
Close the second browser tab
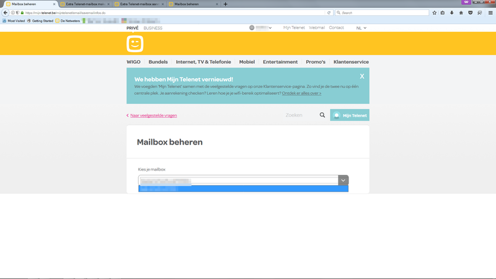(x=108, y=4)
